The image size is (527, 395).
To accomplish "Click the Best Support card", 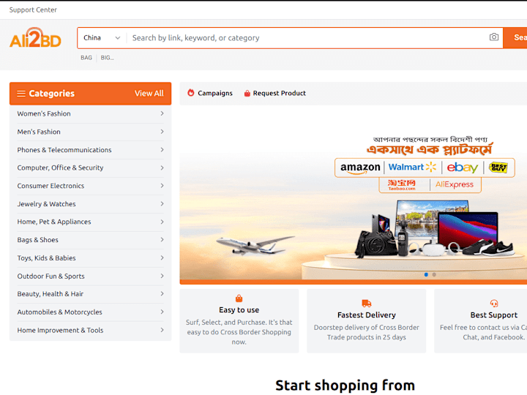I will coord(481,321).
